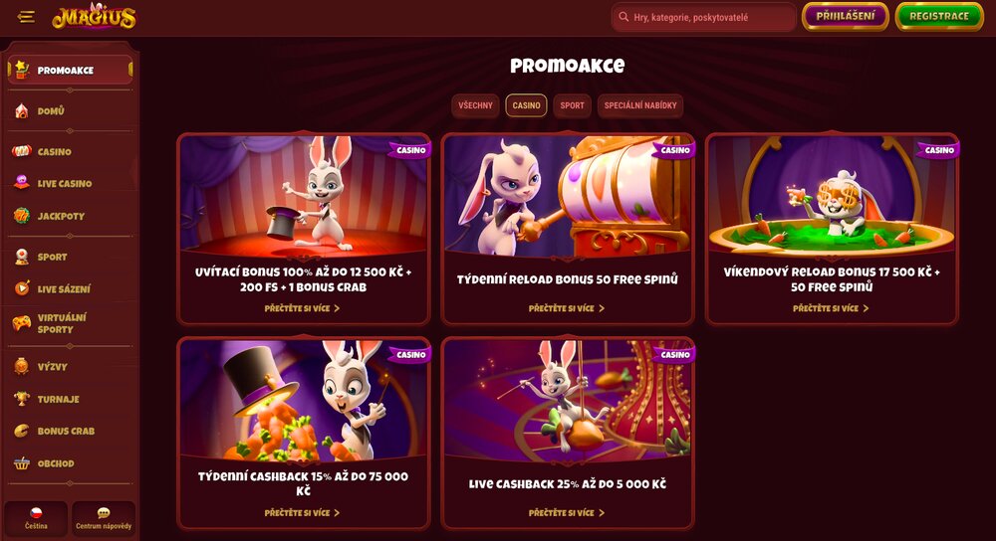996x541 pixels.
Task: Collapse the sidebar with the hamburger icon
Action: pos(26,17)
